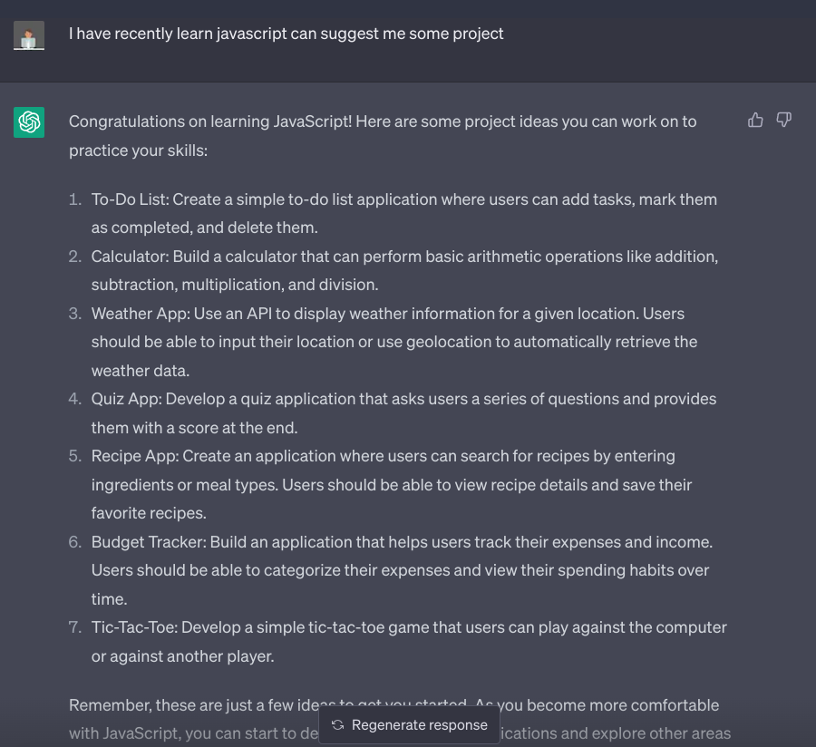Click list number 1 marker
Screen dimensions: 816x747
75,199
